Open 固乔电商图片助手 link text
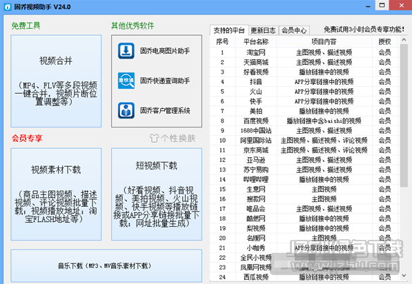Screen dimensions: 412x284 tap(165, 51)
